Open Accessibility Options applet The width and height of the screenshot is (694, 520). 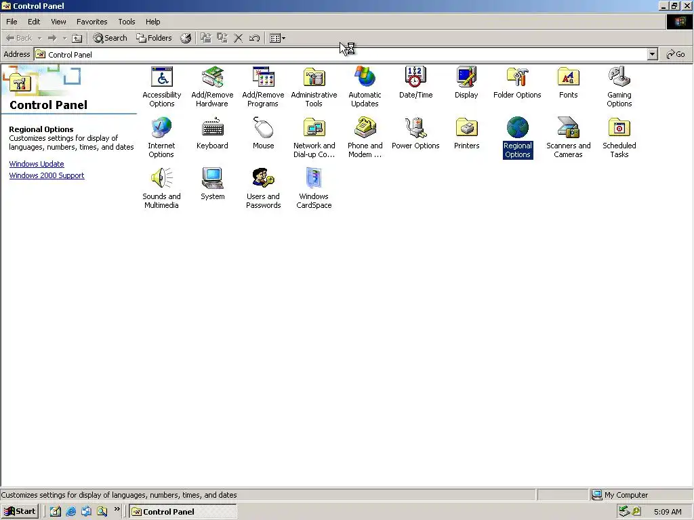tap(161, 87)
